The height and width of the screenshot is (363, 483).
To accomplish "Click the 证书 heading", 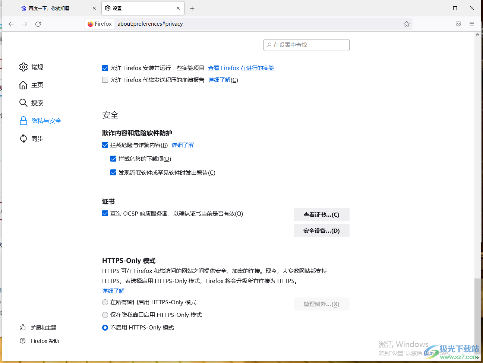I will tap(108, 201).
